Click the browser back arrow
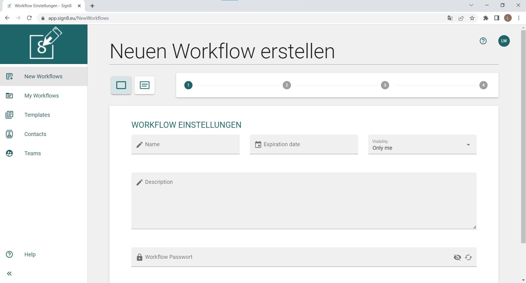526x283 pixels. tap(7, 18)
